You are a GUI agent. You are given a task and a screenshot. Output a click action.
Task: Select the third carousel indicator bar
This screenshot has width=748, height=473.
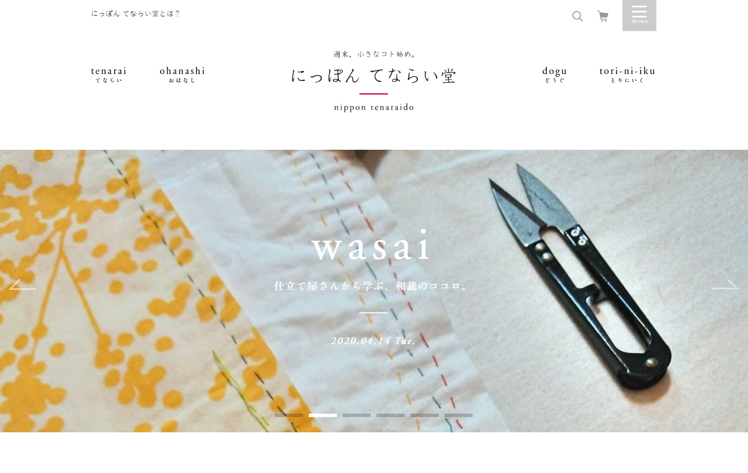(357, 415)
